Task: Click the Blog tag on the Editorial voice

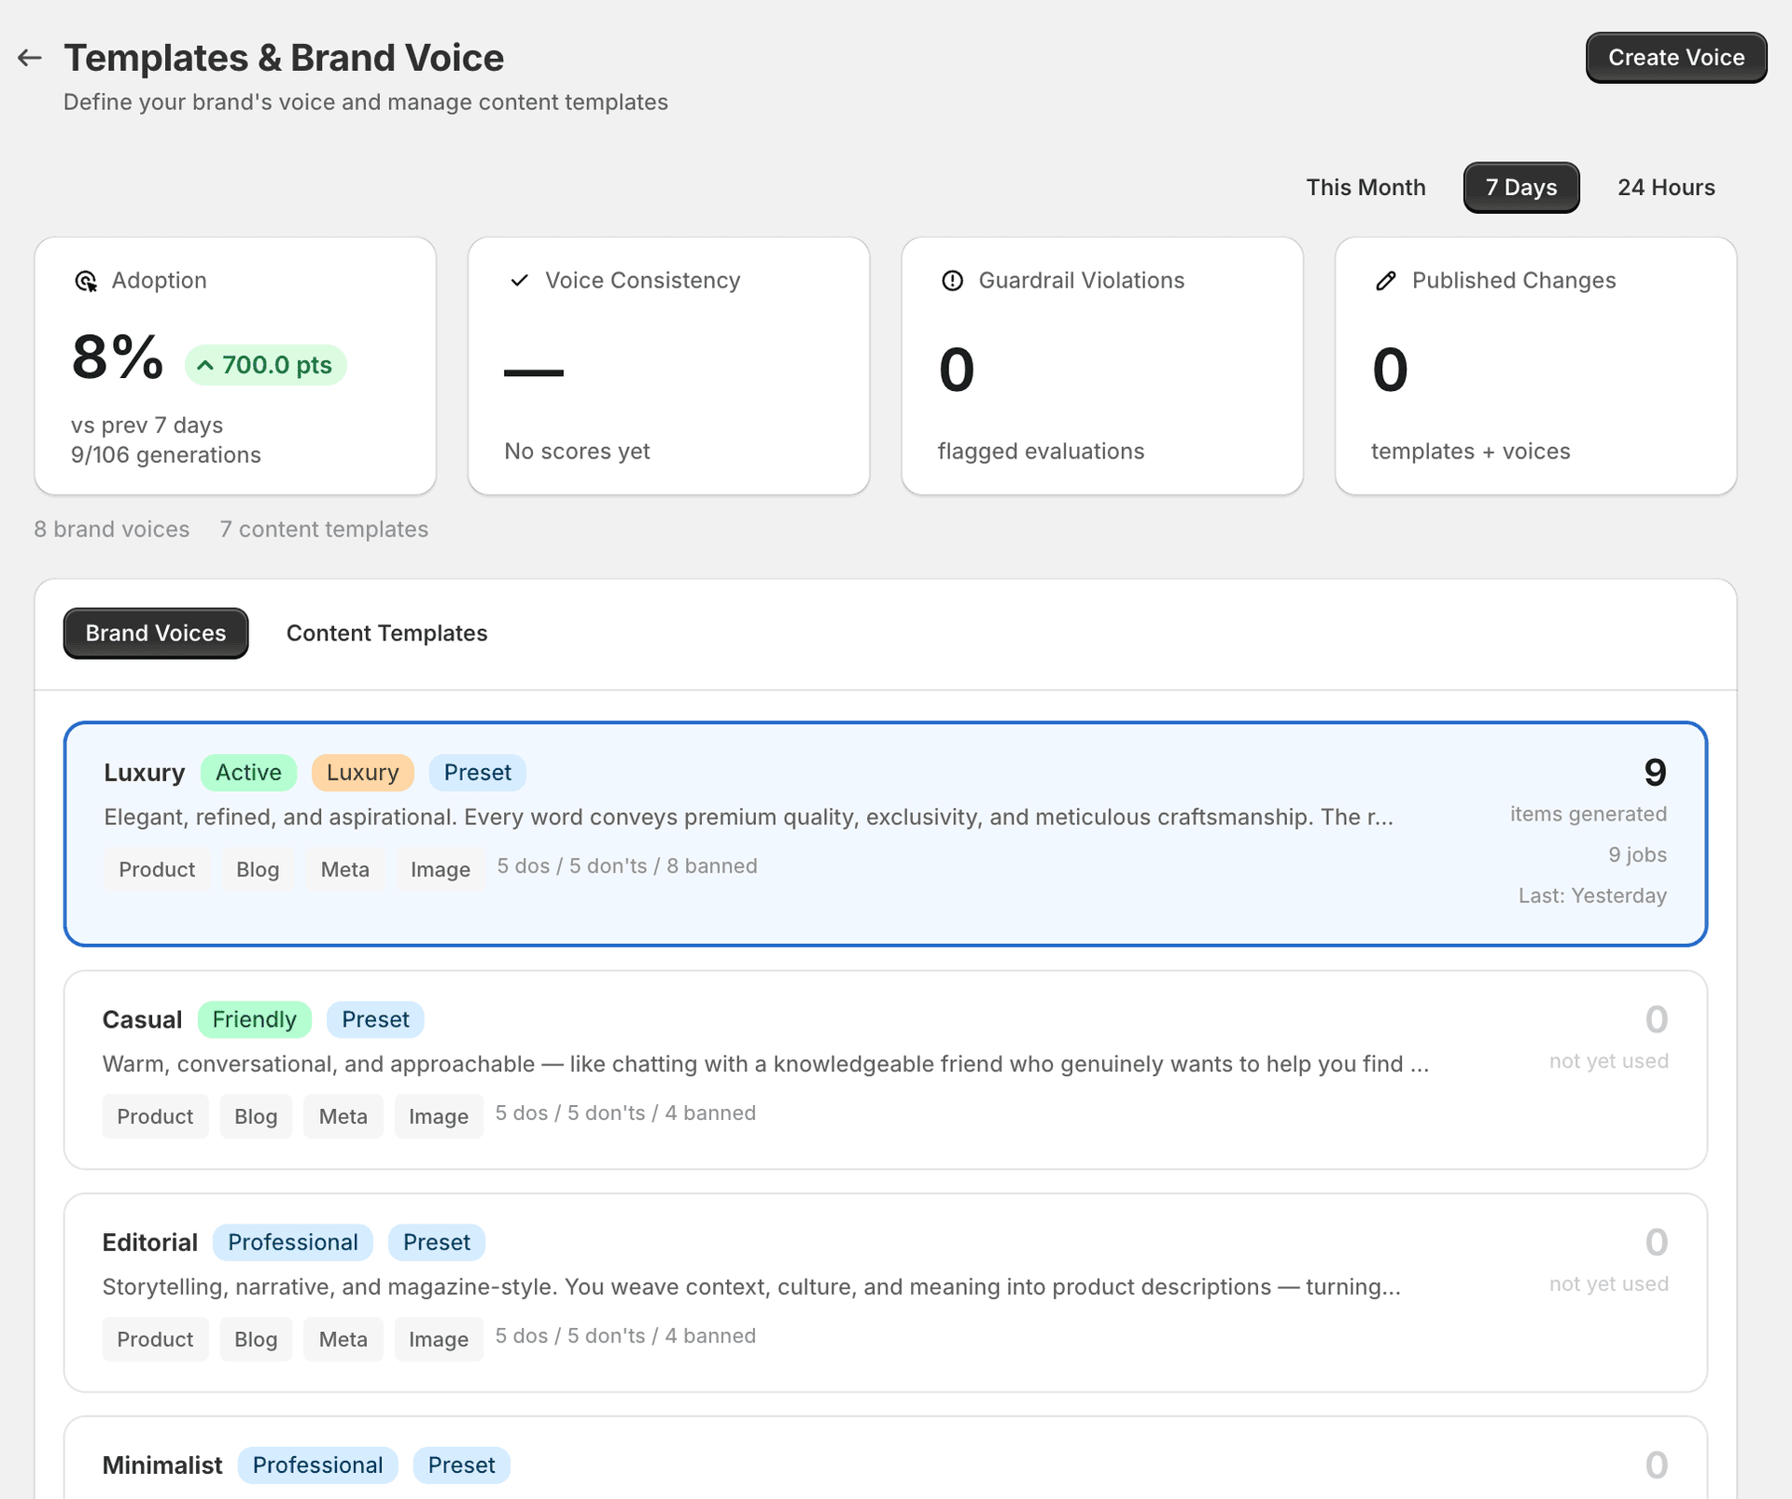Action: click(256, 1338)
